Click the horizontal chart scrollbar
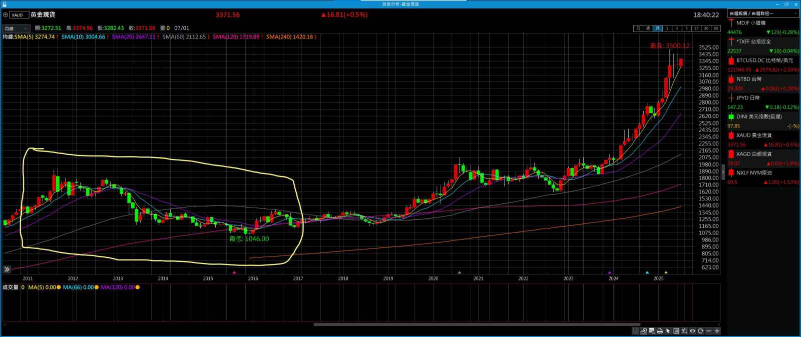Image resolution: width=801 pixels, height=337 pixels. point(476,324)
